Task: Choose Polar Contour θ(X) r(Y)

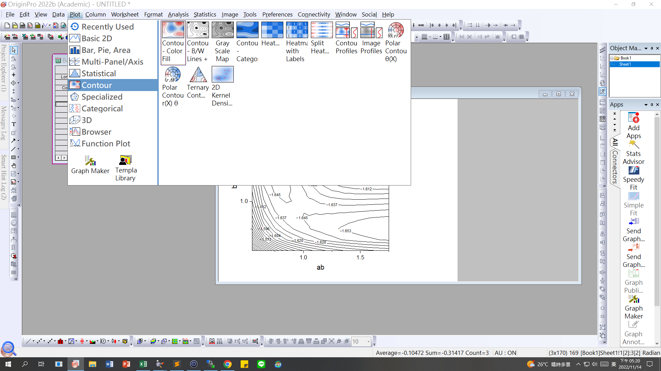Action: pyautogui.click(x=396, y=43)
